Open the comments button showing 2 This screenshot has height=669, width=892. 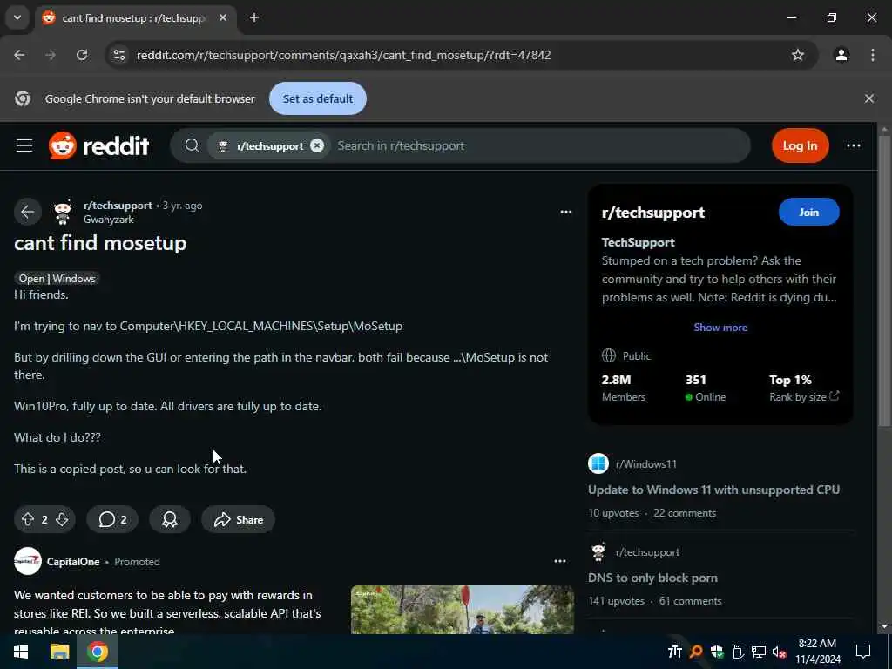[112, 519]
